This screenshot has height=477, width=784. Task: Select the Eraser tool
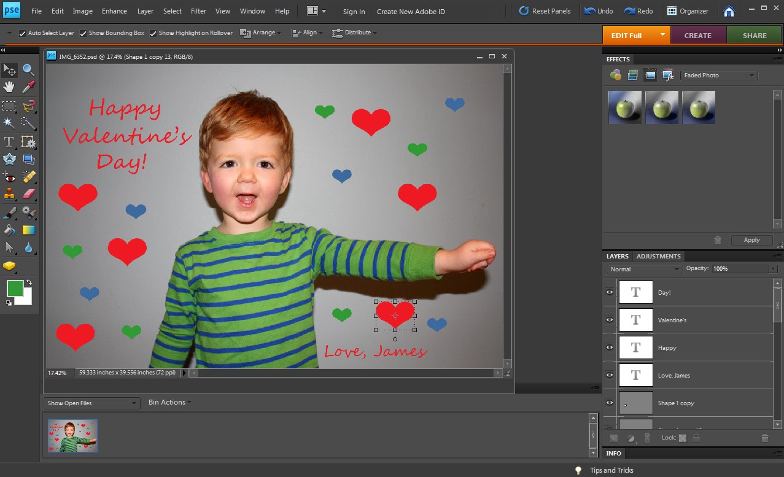point(28,194)
